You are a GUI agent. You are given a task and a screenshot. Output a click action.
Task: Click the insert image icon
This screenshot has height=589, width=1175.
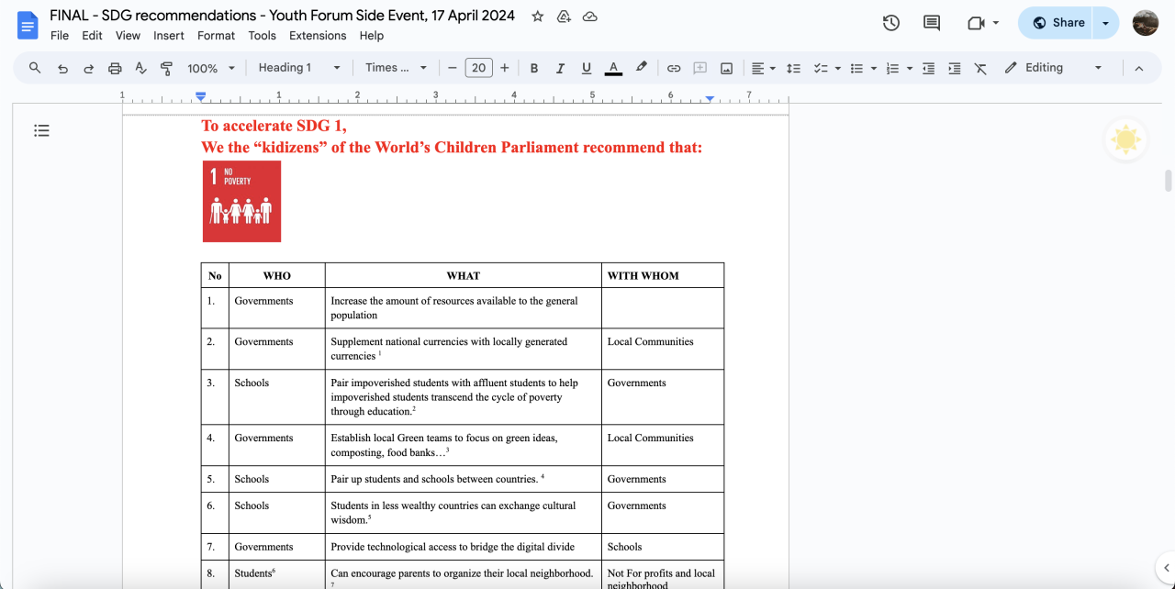point(726,68)
